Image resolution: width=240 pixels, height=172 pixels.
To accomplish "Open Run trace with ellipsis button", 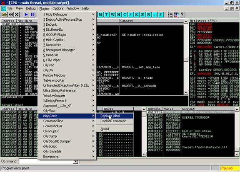I will 155,15.
